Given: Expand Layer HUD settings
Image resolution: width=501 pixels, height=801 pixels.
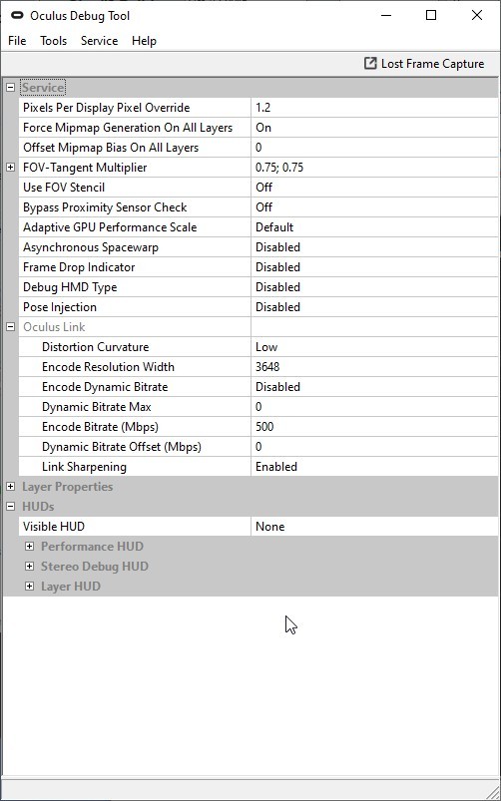Looking at the screenshot, I should click(x=30, y=586).
